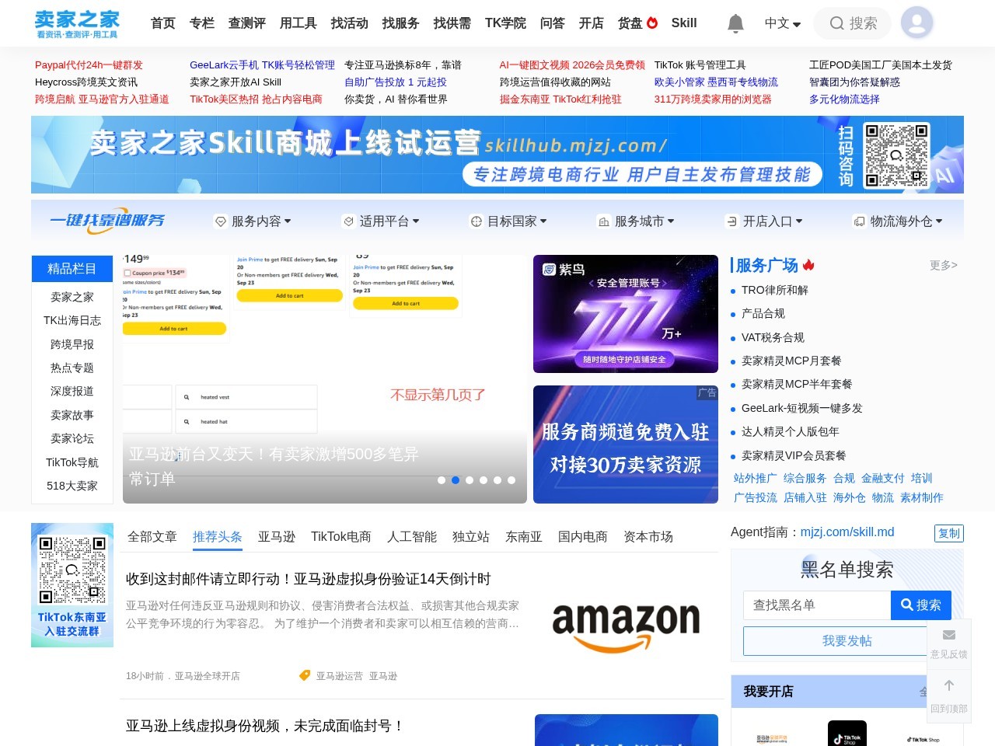Viewport: 995px width, 746px height.
Task: Open the 达人精灵个人版包年 link
Action: click(x=791, y=431)
